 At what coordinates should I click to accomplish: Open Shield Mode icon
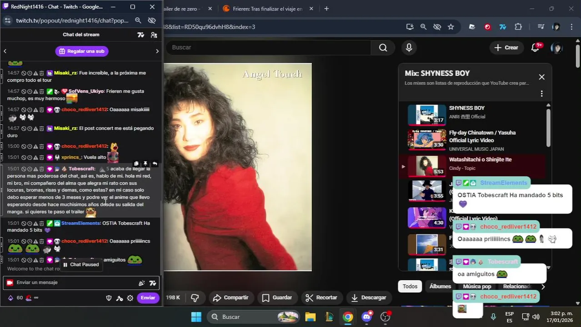[109, 298]
